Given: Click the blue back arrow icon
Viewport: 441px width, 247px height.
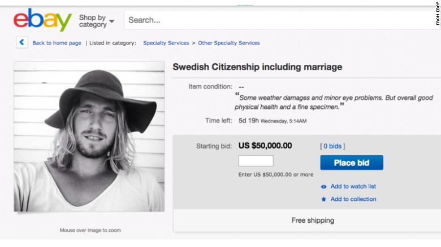Looking at the screenshot, I should (x=21, y=42).
